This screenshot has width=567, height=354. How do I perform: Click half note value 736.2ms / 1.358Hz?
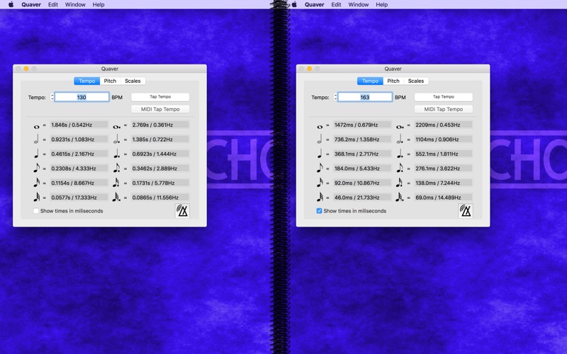(x=362, y=139)
